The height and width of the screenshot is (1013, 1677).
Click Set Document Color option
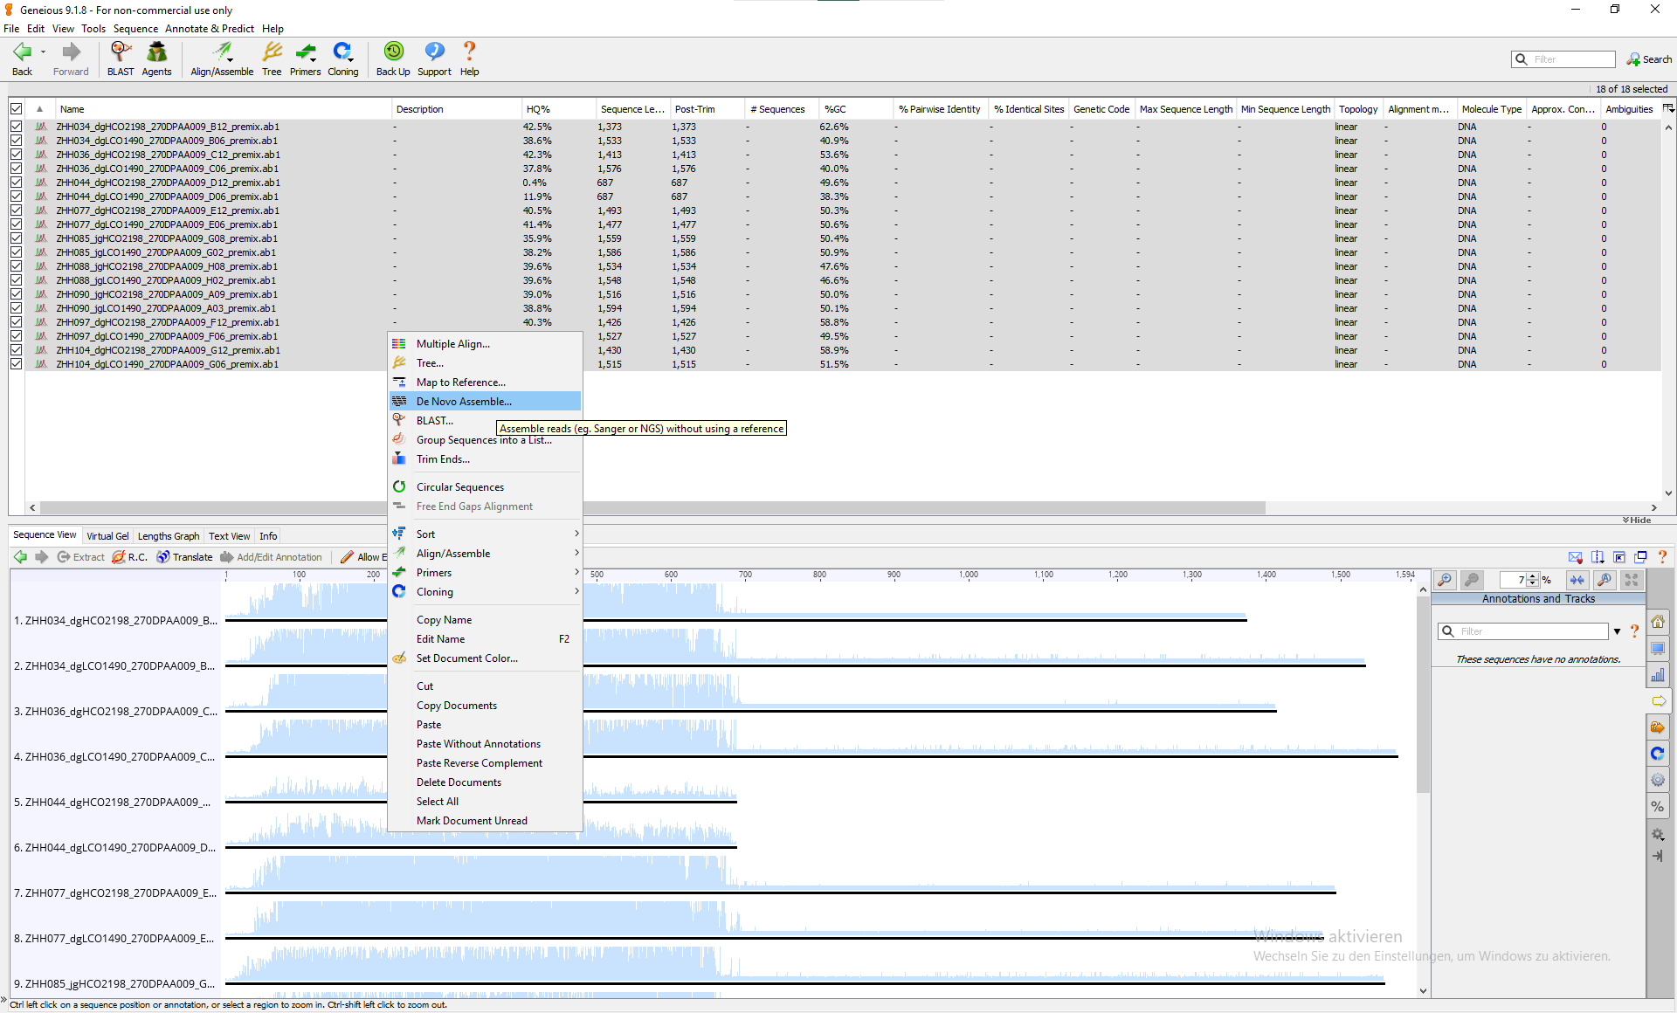click(485, 658)
